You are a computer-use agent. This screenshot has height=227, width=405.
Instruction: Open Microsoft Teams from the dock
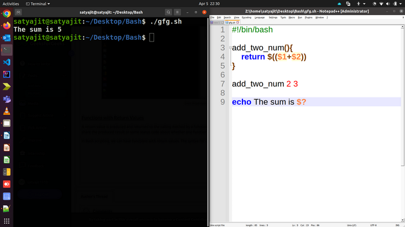tap(7, 99)
